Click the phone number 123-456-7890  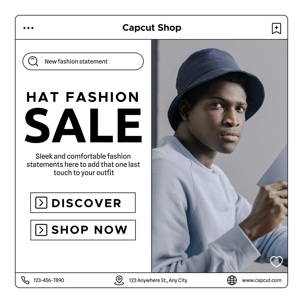(49, 280)
